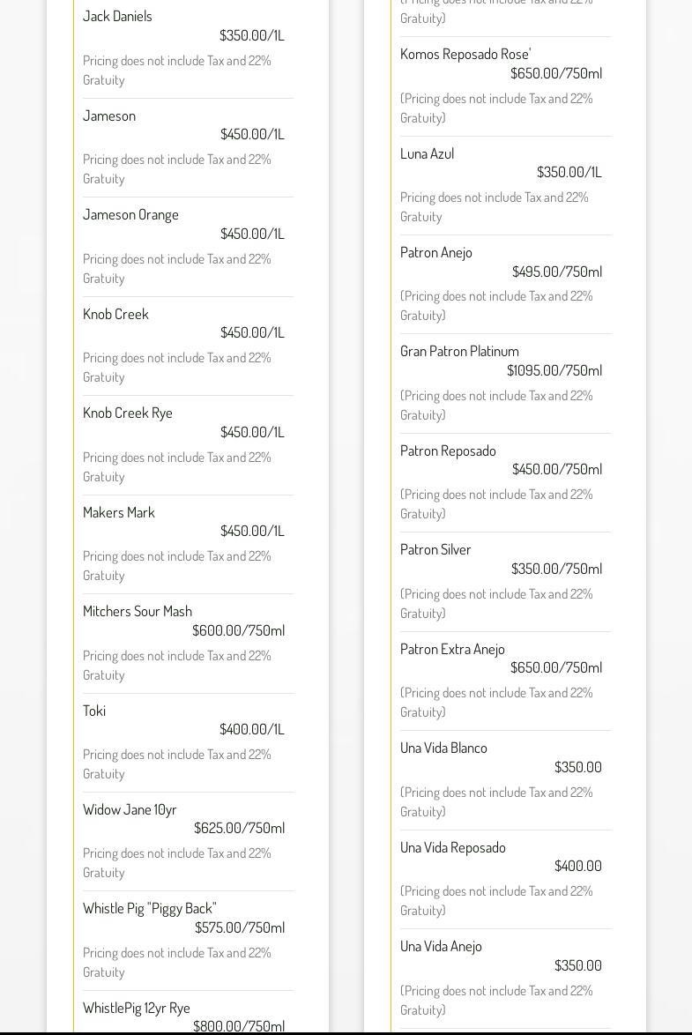Viewport: 692px width, 1035px height.
Task: Click the Jack Daniels menu item name
Action: click(117, 16)
